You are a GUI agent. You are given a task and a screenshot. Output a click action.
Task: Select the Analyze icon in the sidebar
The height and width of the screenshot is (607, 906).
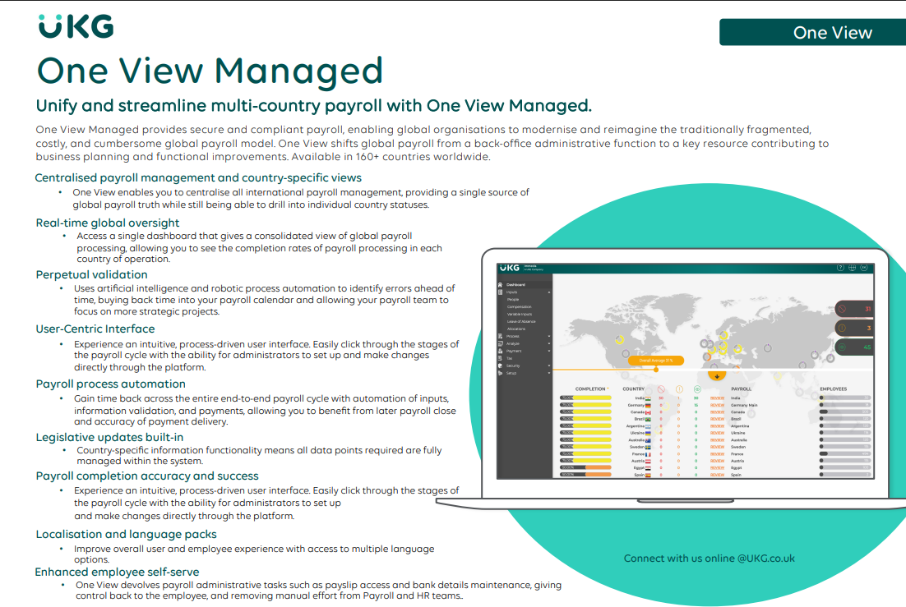tap(499, 343)
